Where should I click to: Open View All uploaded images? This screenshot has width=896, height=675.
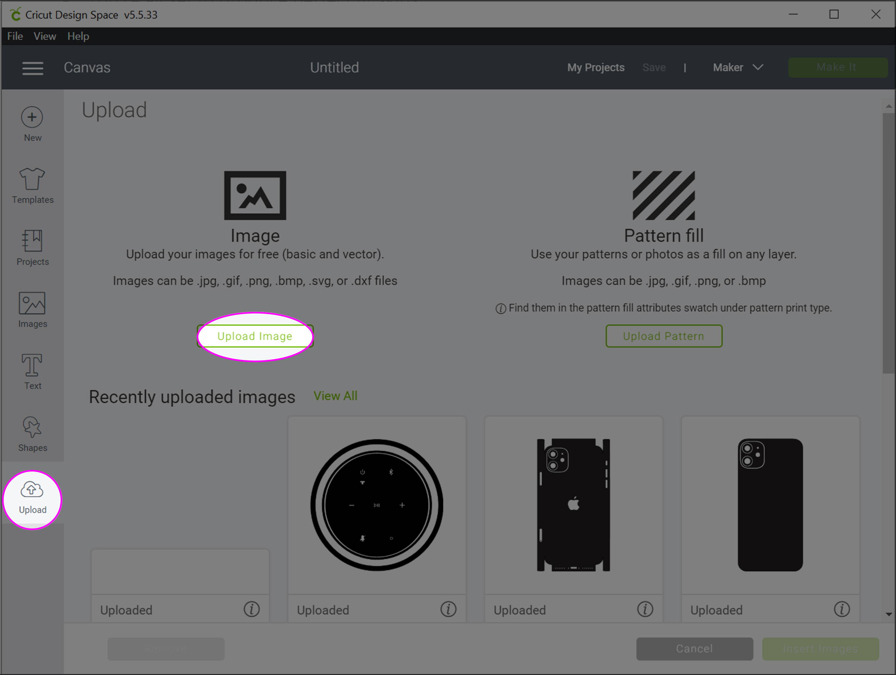pyautogui.click(x=335, y=396)
